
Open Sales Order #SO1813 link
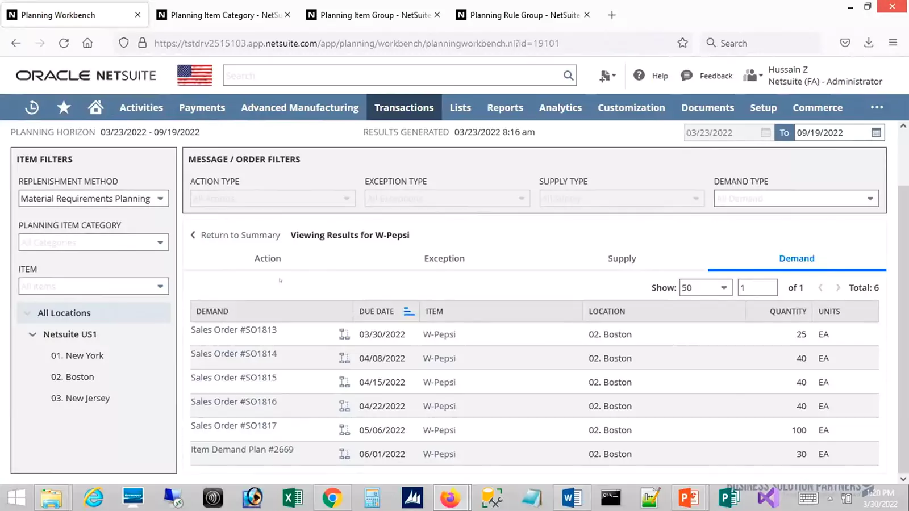(233, 330)
